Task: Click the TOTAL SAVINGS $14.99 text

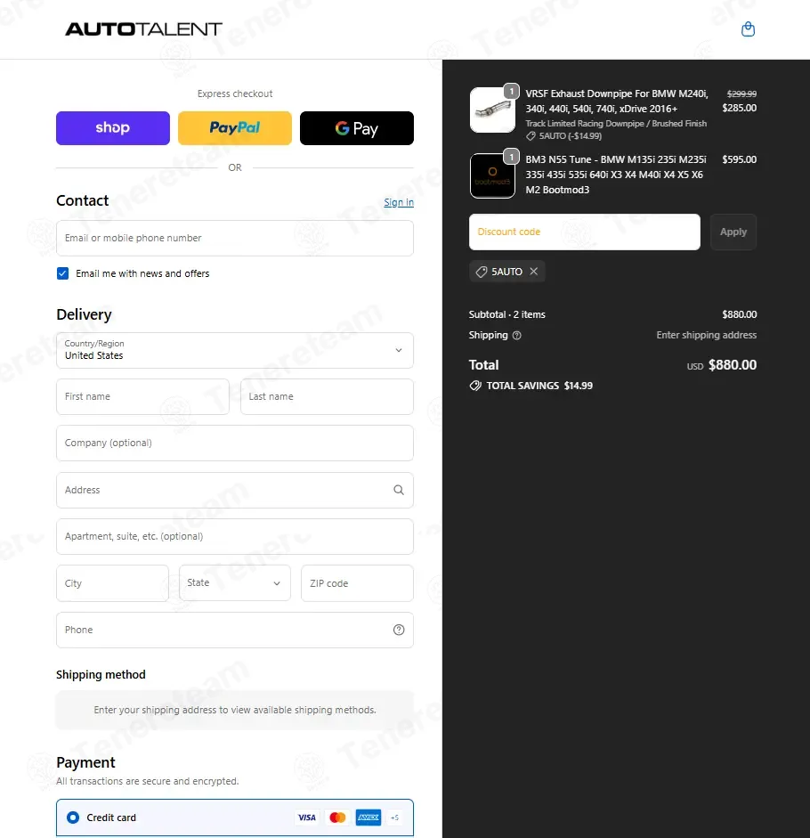Action: coord(539,386)
